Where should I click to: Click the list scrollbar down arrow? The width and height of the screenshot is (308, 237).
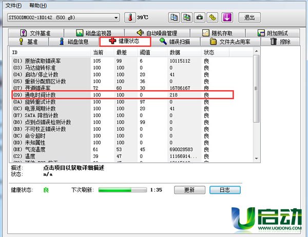coord(256,159)
